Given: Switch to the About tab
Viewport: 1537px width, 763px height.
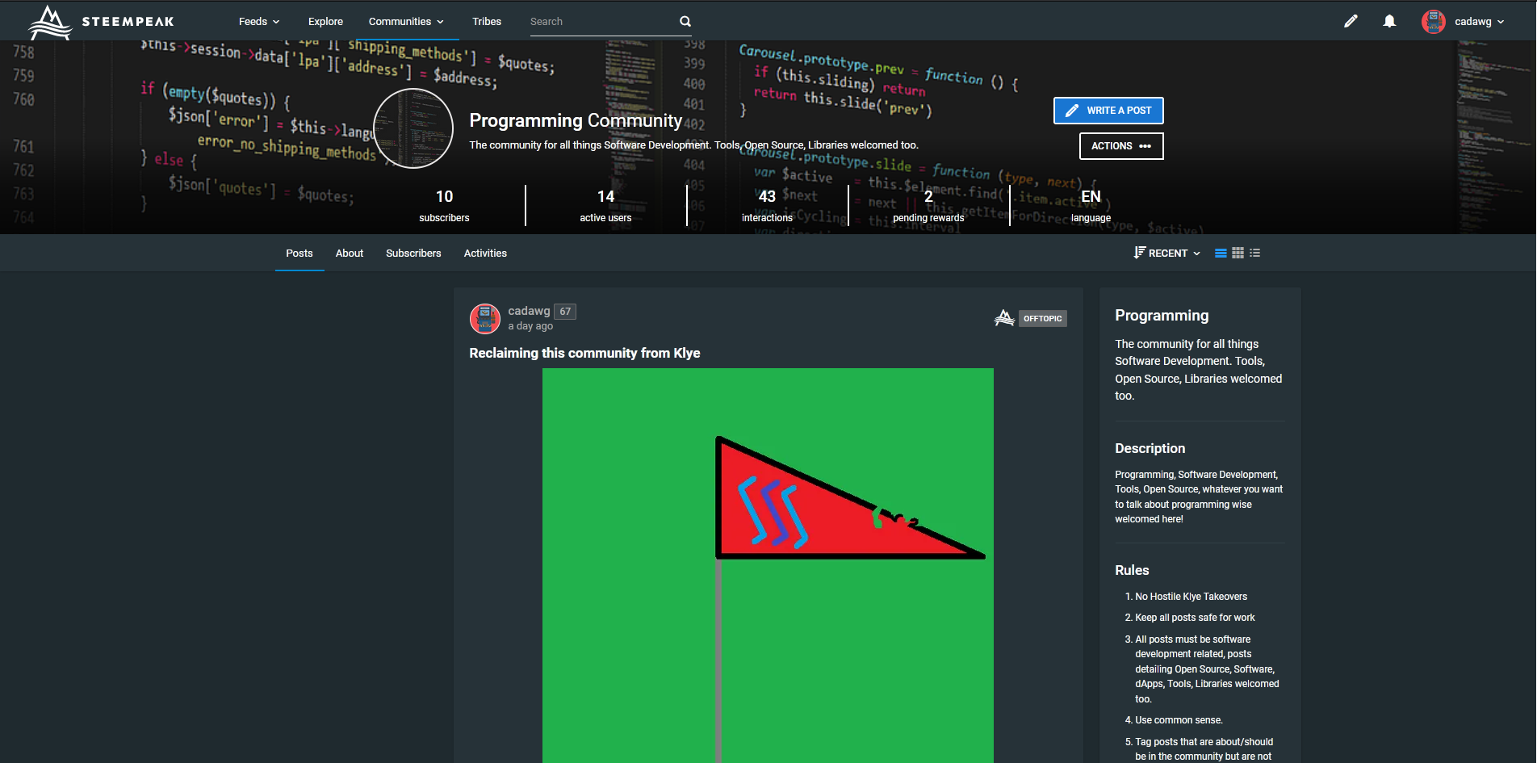Looking at the screenshot, I should [350, 254].
